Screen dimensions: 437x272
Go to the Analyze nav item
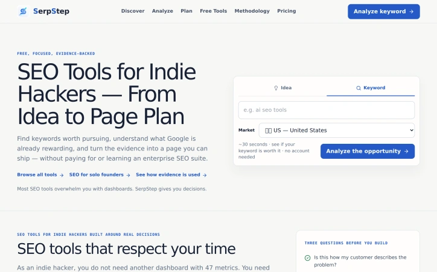(x=162, y=11)
